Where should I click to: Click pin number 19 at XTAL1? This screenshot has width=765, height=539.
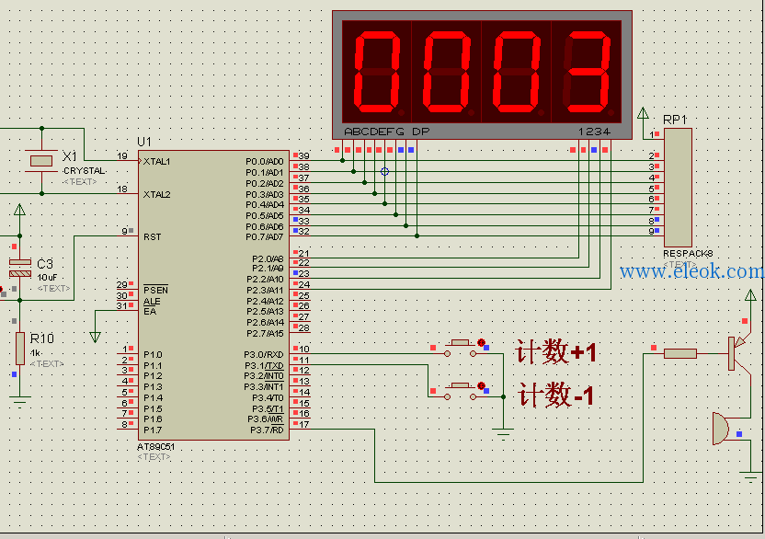122,156
